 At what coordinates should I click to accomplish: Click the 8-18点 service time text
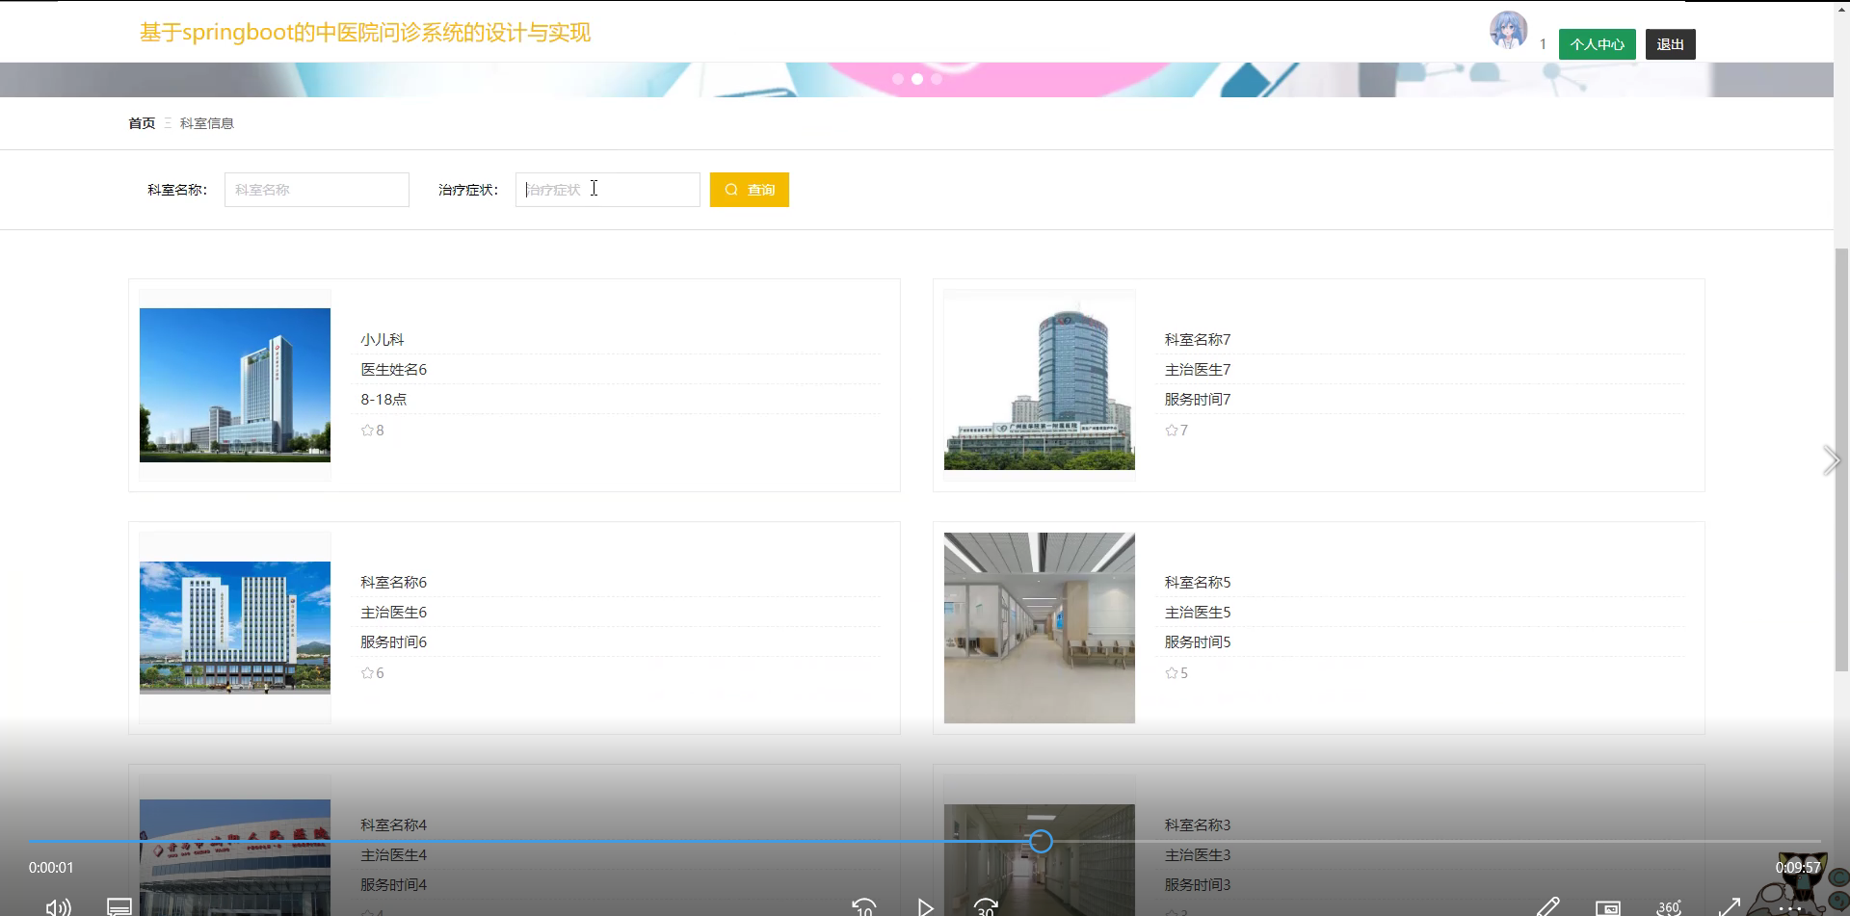pyautogui.click(x=383, y=400)
